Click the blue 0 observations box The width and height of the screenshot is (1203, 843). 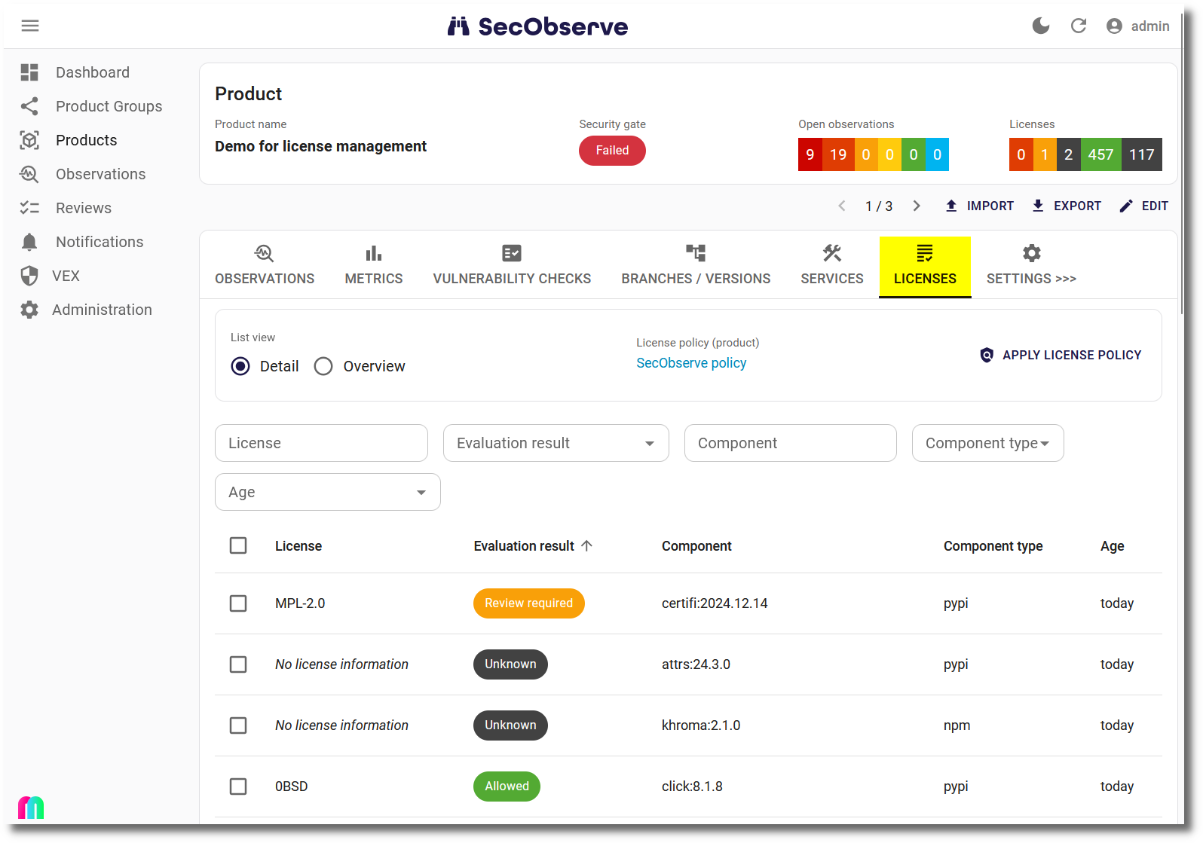coord(937,154)
